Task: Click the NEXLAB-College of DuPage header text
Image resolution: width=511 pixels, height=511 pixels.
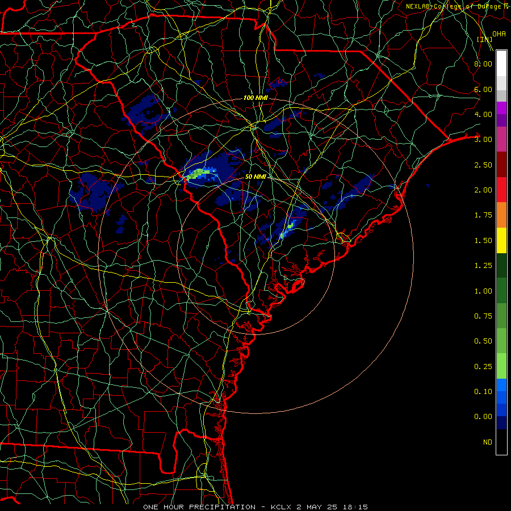Action: (x=458, y=6)
